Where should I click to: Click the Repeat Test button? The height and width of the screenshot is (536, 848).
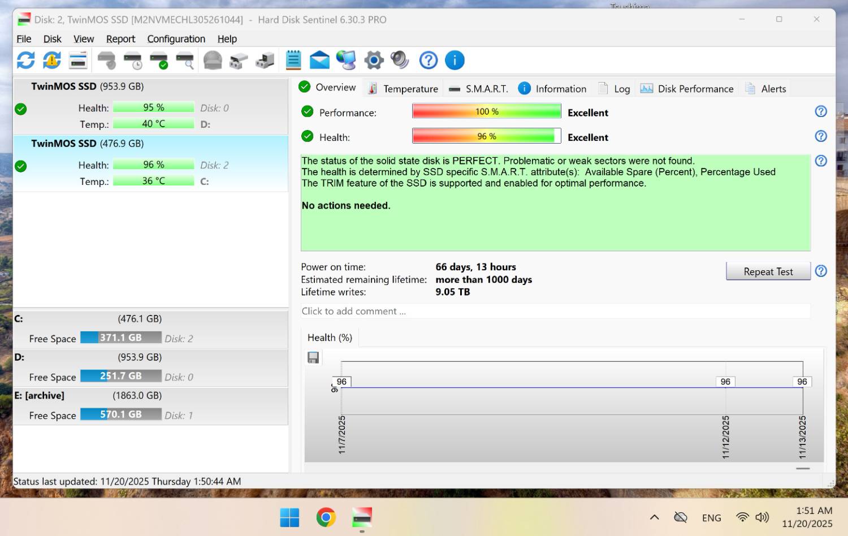768,271
